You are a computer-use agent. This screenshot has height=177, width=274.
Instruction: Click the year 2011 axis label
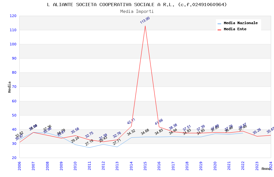[x=89, y=166]
